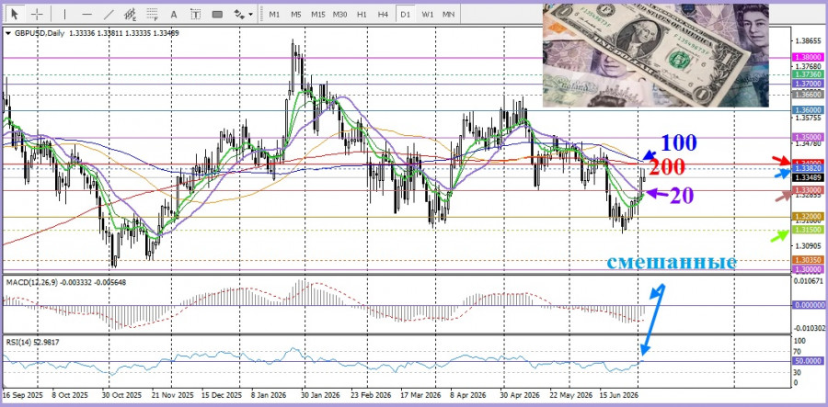
Task: Choose the horizontal line drawing tool
Action: point(87,14)
